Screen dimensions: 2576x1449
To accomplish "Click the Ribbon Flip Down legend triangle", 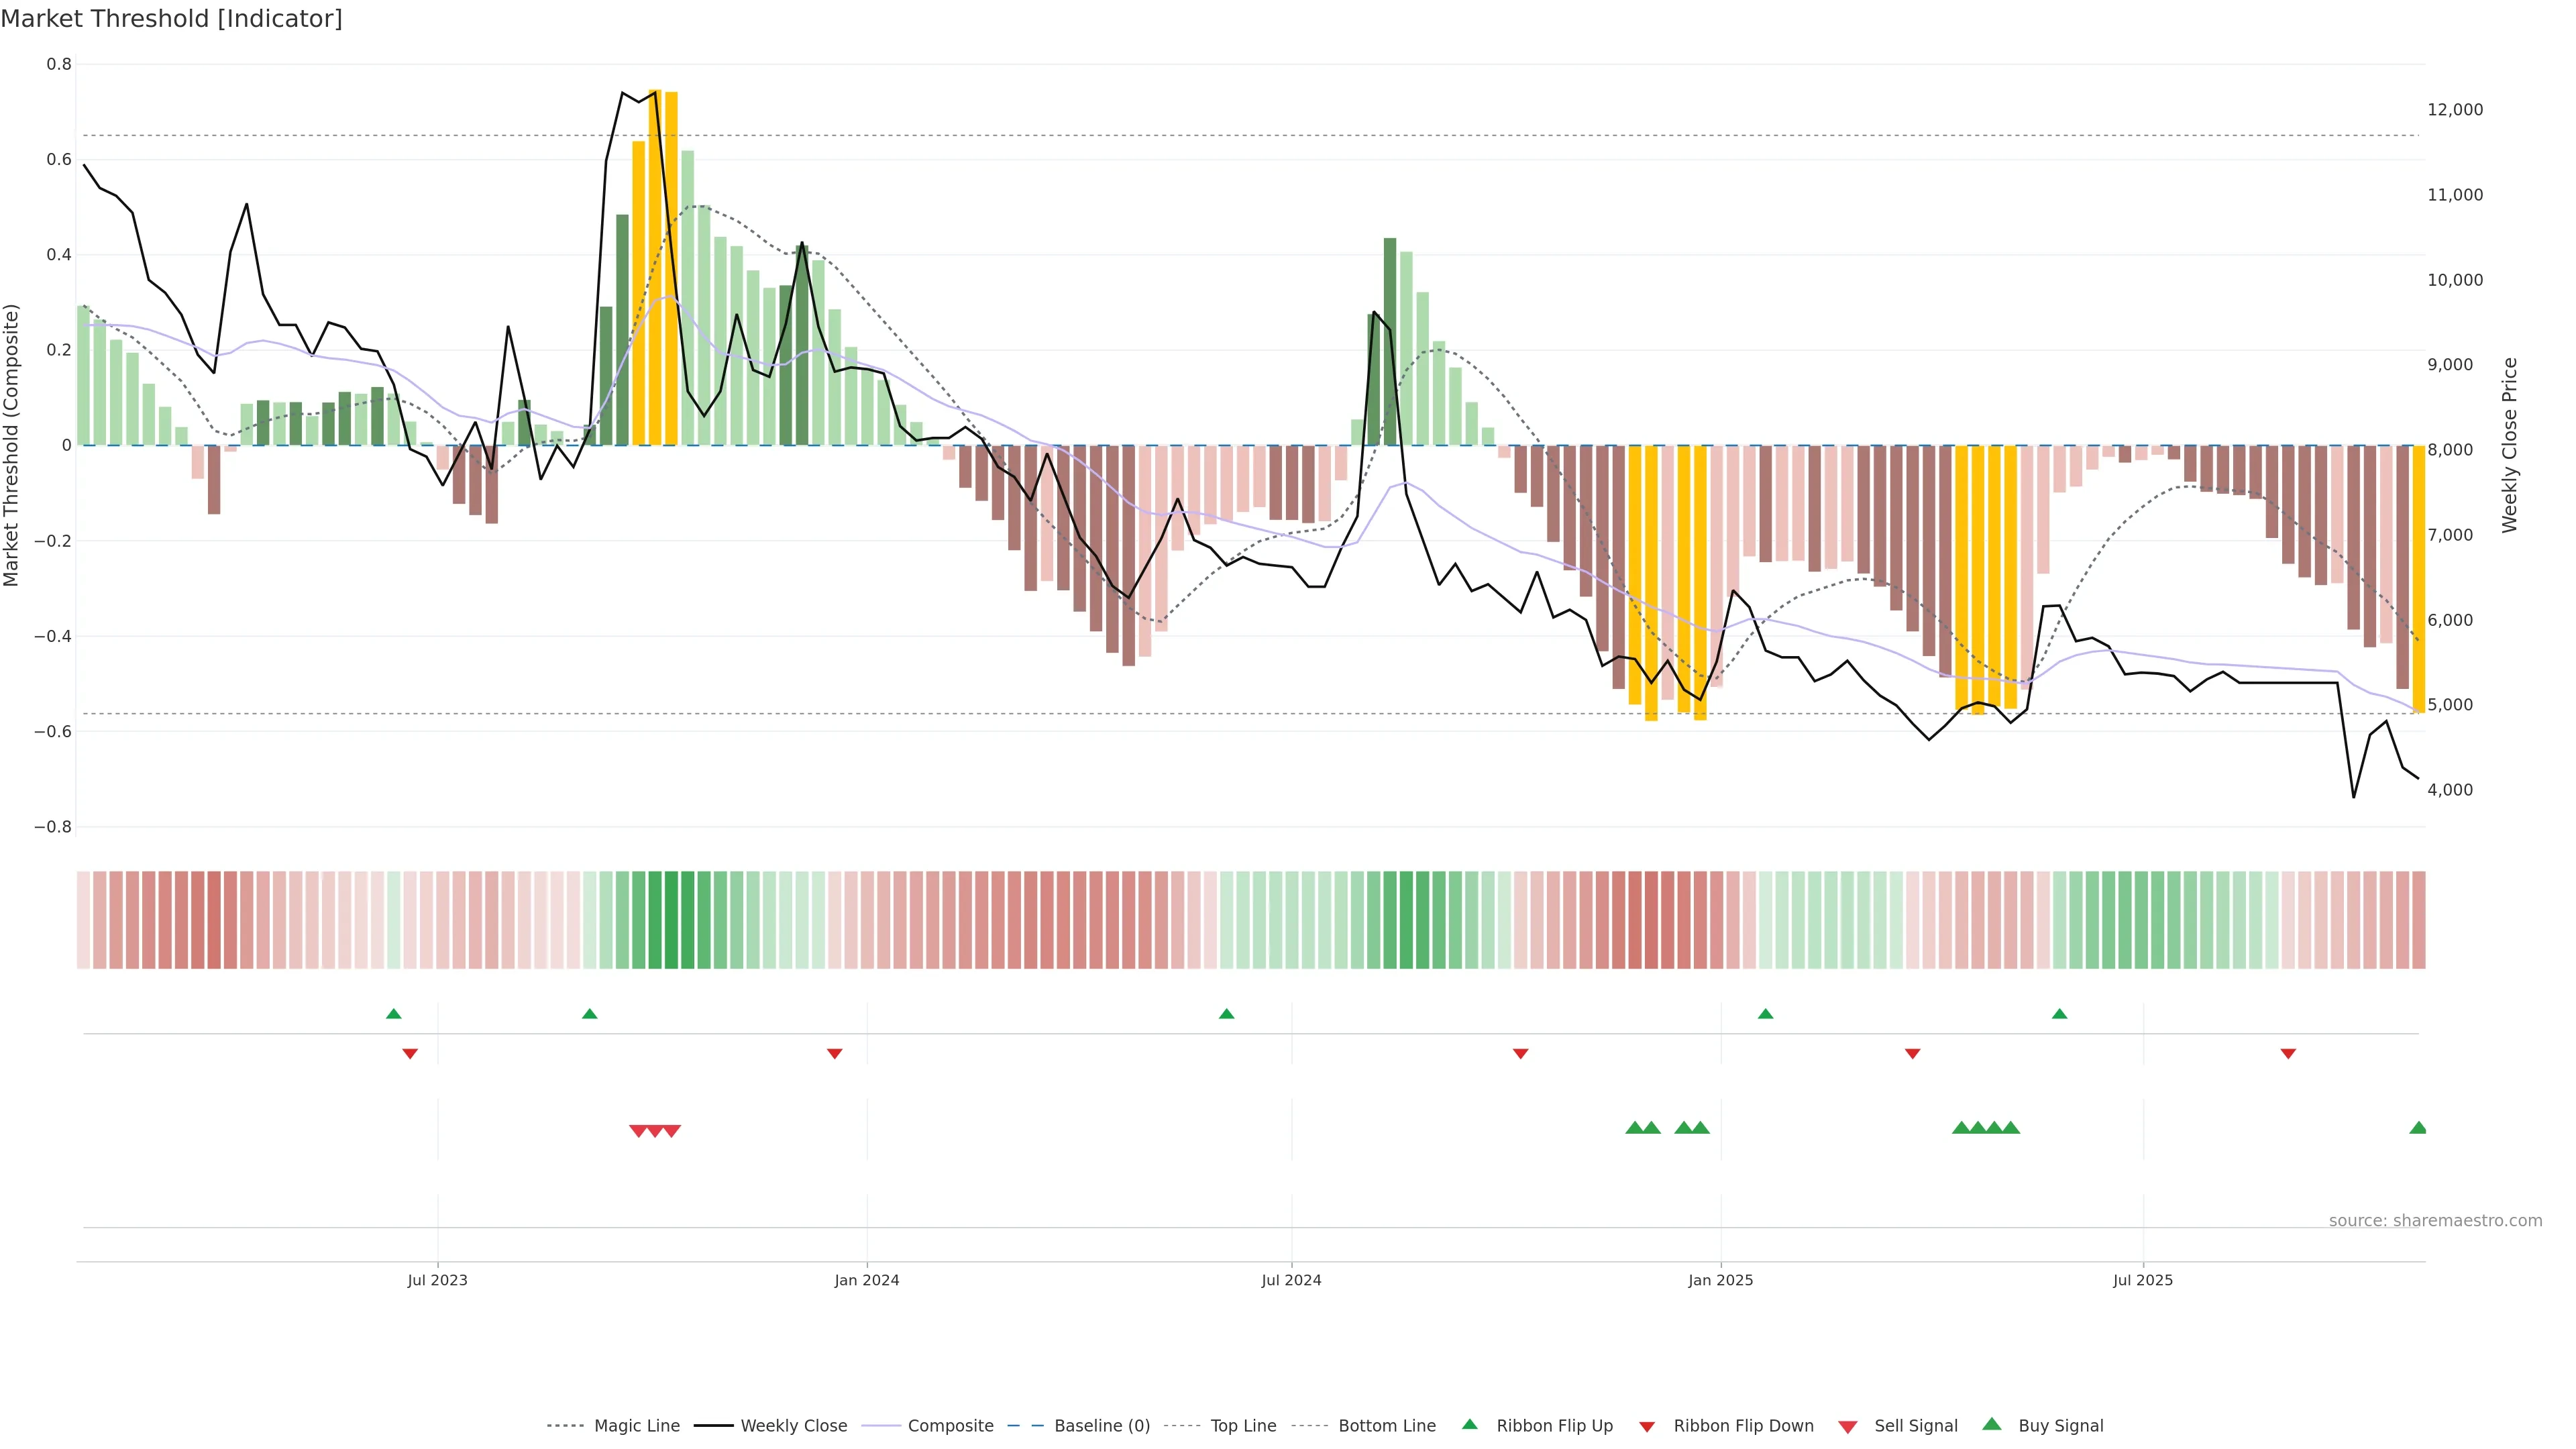I will pyautogui.click(x=1647, y=1427).
